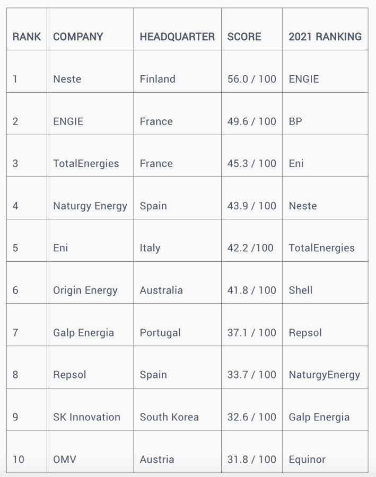Click the Neste company cell in rank 1
Screen dimensions: 376x477
tap(67, 79)
